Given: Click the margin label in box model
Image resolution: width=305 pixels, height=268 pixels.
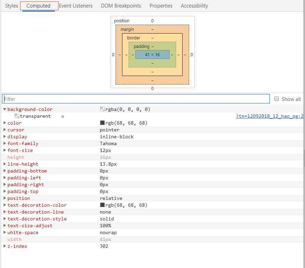Looking at the screenshot, I should pyautogui.click(x=127, y=29).
